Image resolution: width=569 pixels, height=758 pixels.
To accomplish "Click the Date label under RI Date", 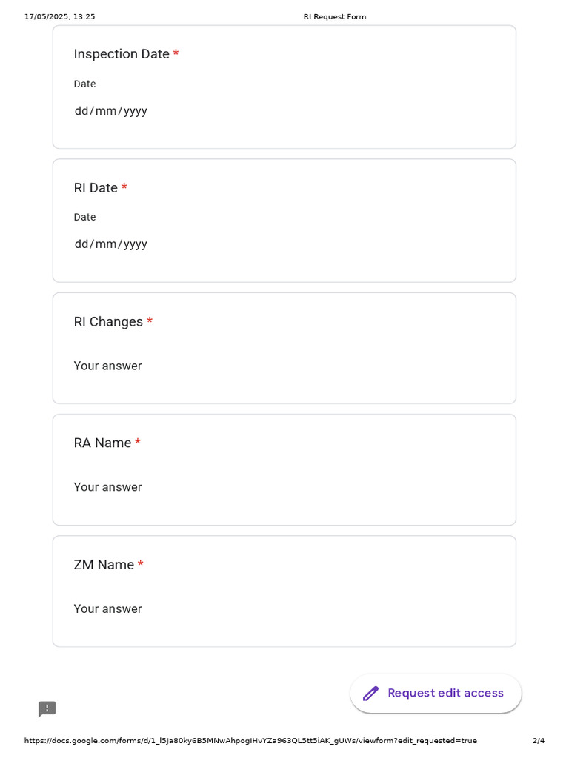I will tap(85, 218).
